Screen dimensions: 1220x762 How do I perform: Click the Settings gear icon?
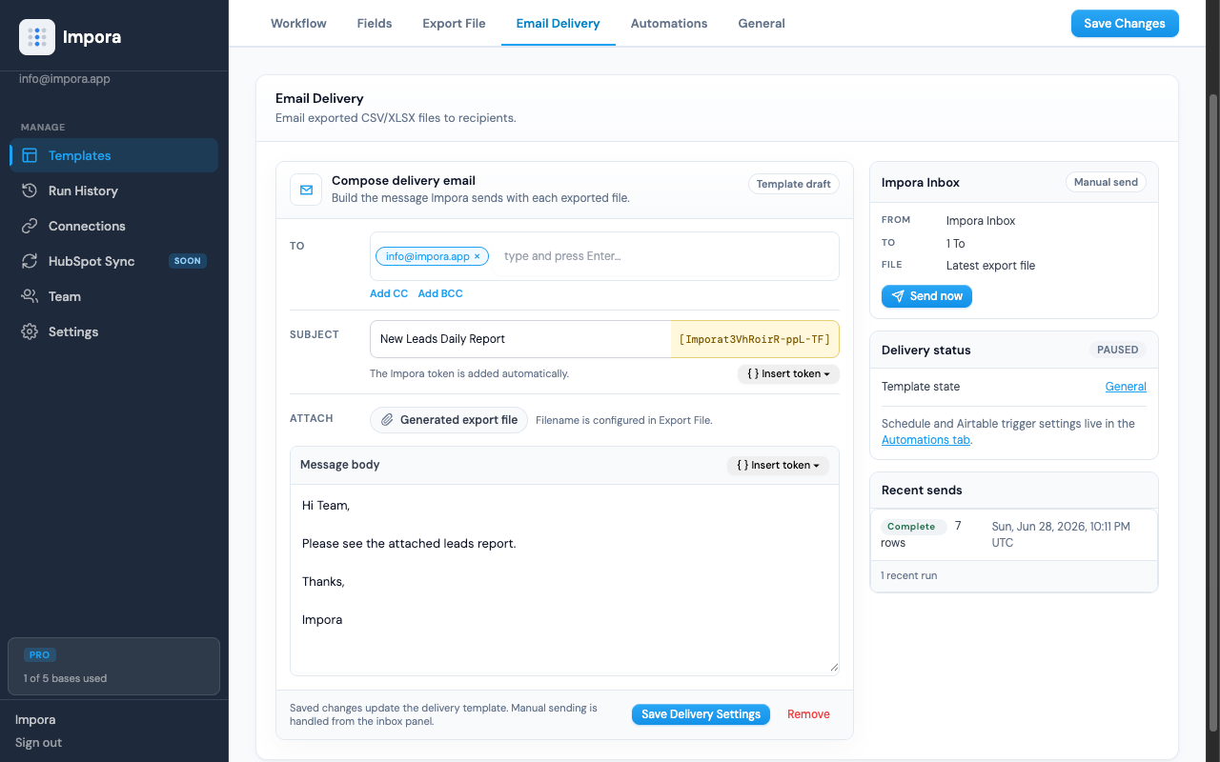point(30,331)
